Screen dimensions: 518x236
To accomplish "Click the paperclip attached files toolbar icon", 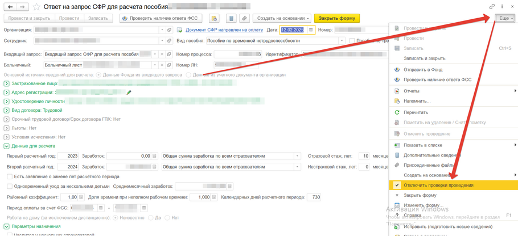I will coord(244,19).
